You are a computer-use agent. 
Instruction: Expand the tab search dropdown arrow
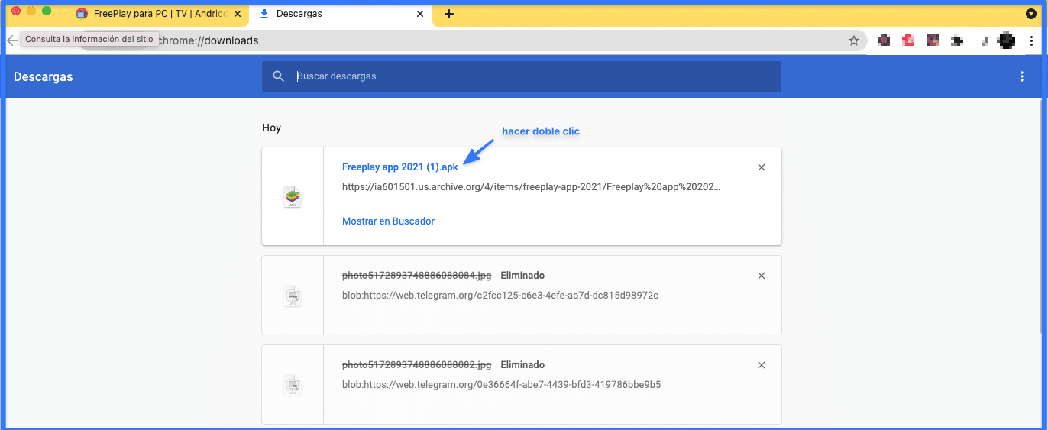(x=1030, y=14)
